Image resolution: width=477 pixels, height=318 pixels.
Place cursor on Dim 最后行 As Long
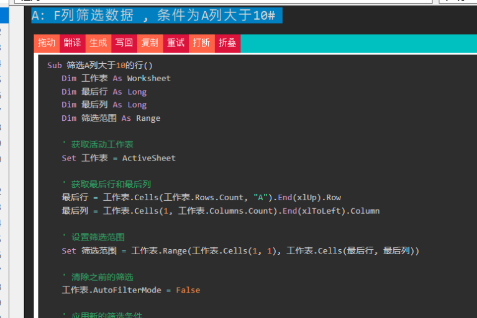pyautogui.click(x=104, y=92)
